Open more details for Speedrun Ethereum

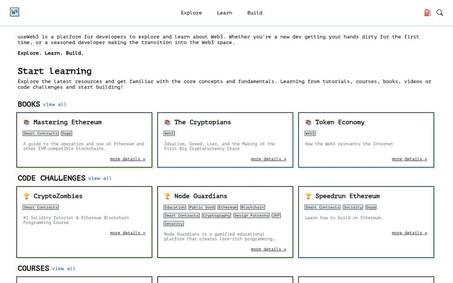[410, 233]
